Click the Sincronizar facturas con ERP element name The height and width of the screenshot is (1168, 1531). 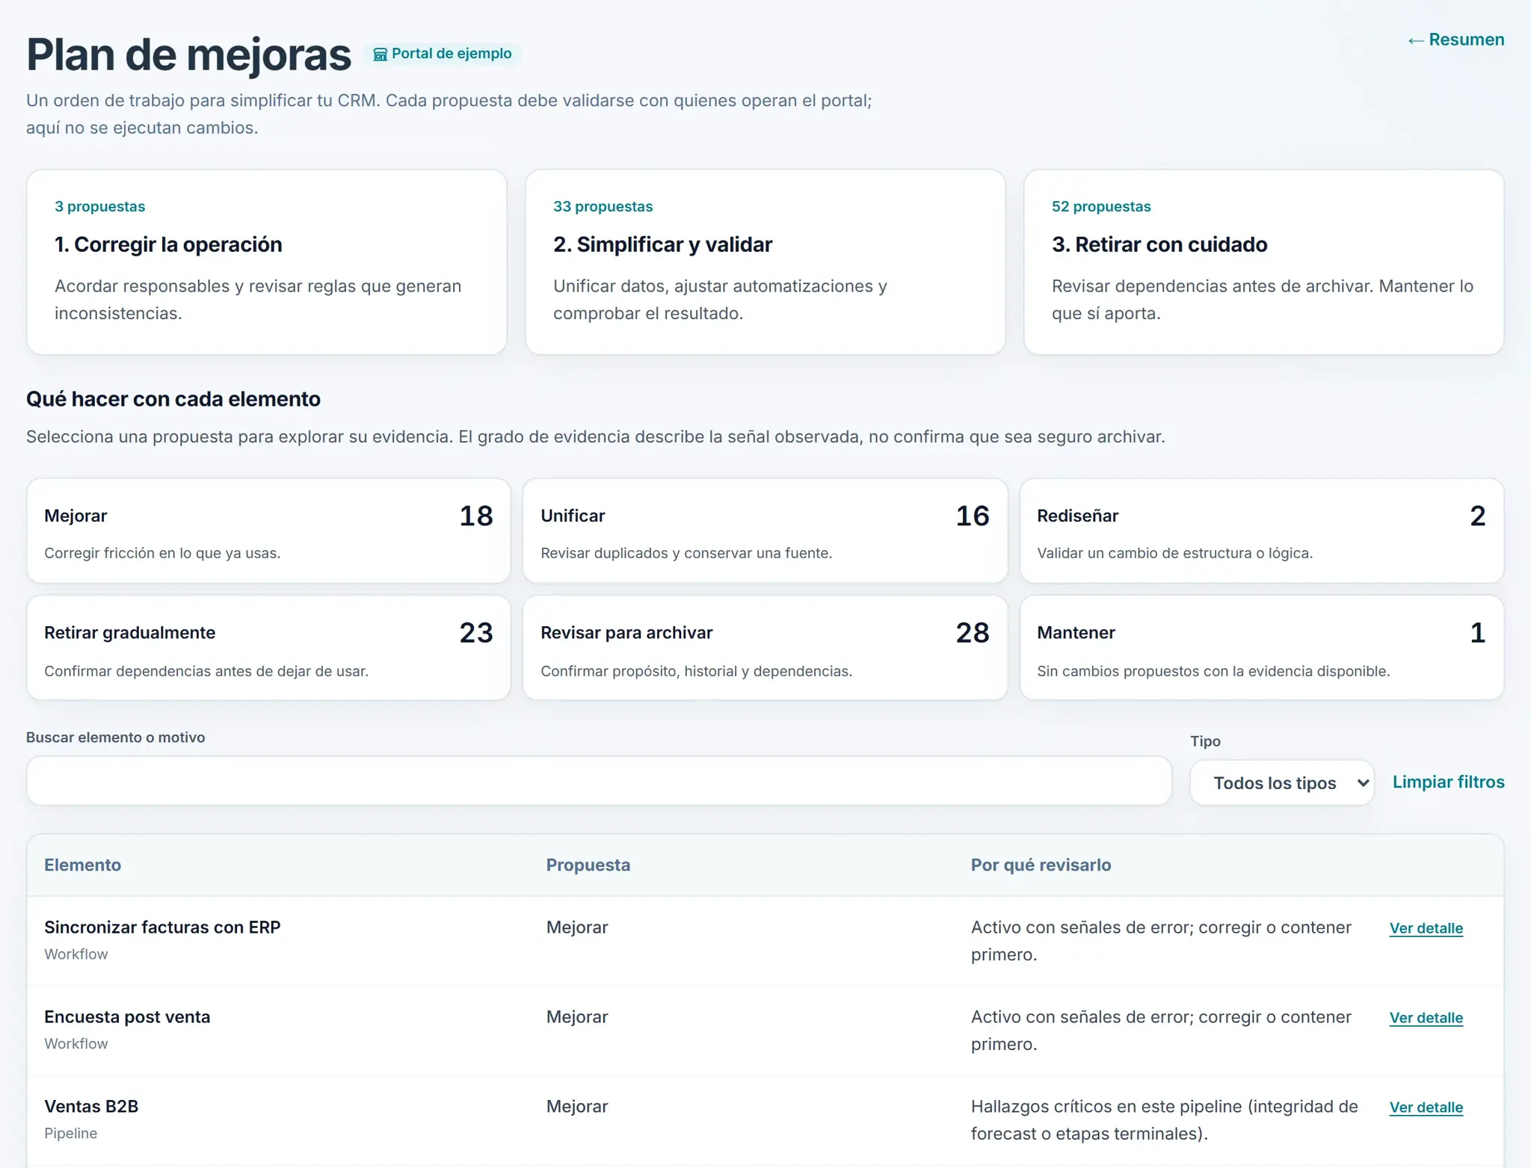(x=162, y=927)
